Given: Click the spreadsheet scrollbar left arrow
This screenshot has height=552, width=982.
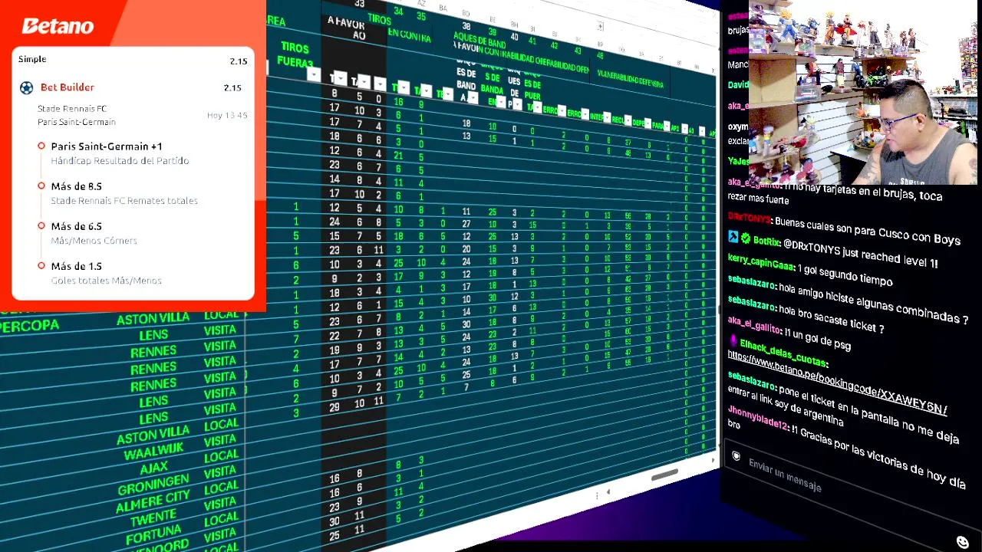Looking at the screenshot, I should (x=608, y=492).
